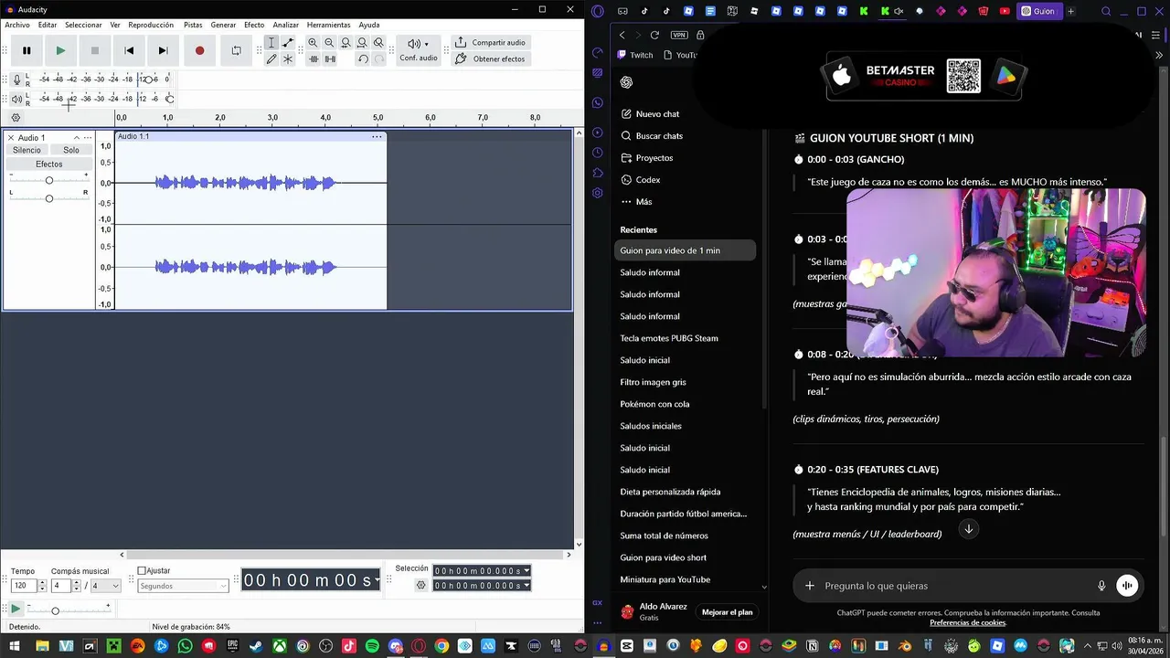1170x658 pixels.
Task: Undo the last edit
Action: tap(363, 58)
